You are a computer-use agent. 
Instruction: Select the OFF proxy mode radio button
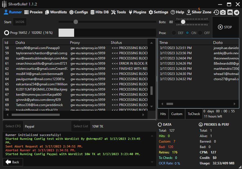point(200,33)
